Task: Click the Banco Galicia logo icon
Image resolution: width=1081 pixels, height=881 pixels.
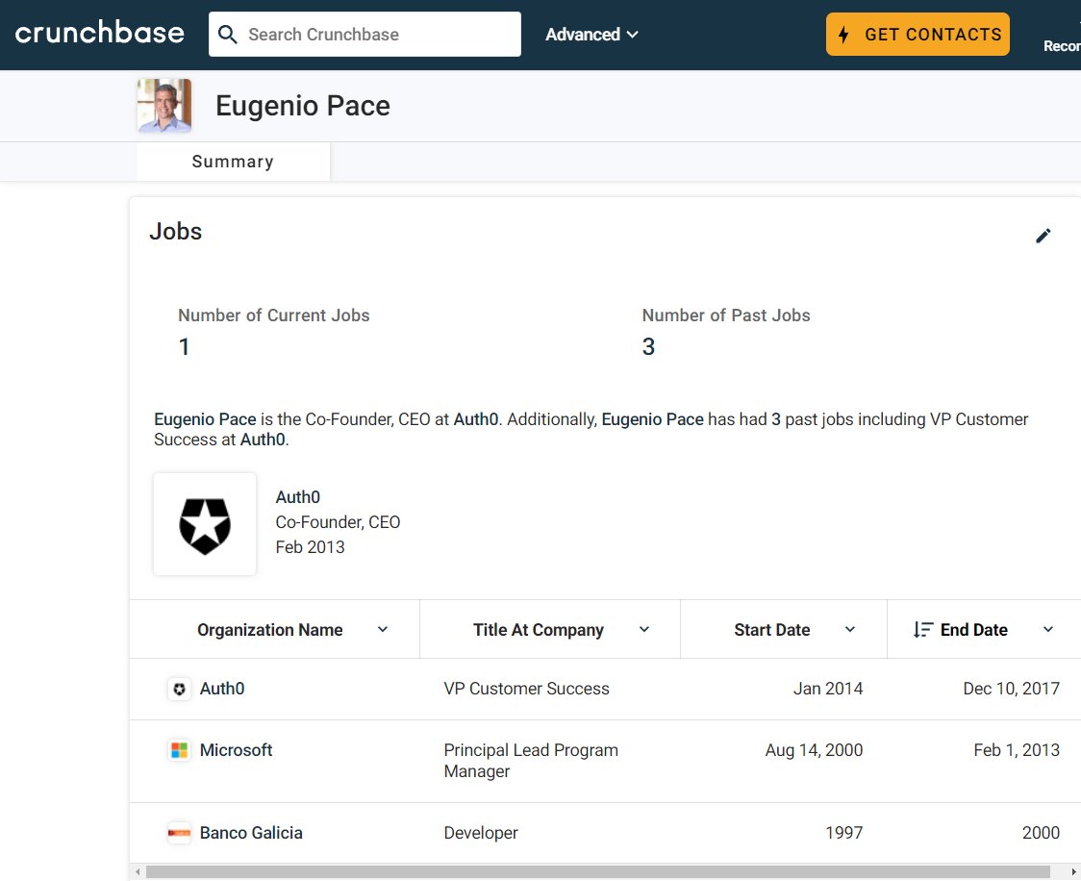Action: [x=179, y=833]
